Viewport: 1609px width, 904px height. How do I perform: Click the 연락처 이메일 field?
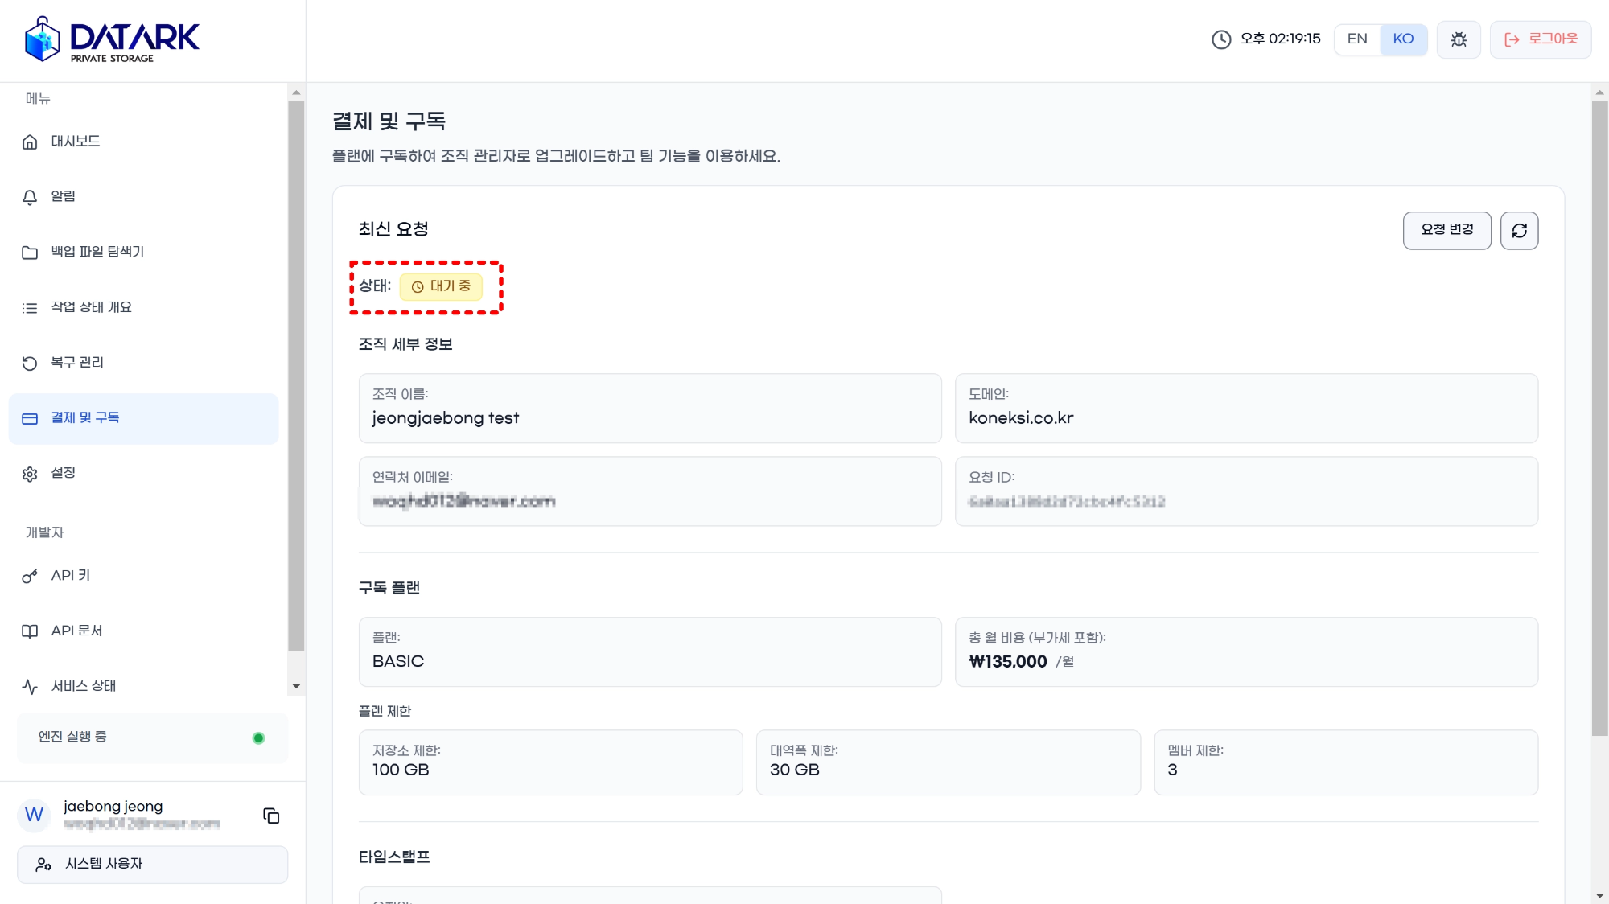pos(650,491)
